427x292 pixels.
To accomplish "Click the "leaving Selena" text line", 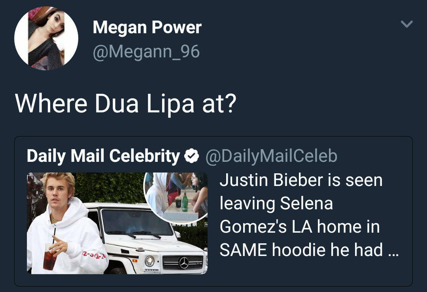I will click(276, 203).
